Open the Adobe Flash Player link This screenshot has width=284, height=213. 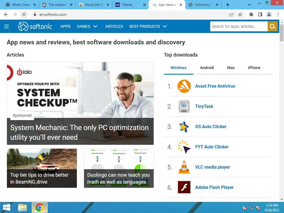(x=214, y=187)
